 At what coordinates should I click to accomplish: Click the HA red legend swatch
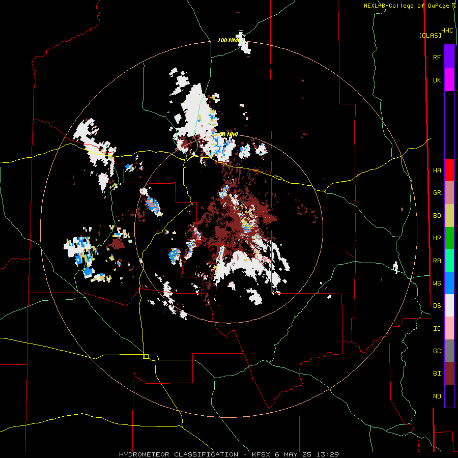point(449,170)
